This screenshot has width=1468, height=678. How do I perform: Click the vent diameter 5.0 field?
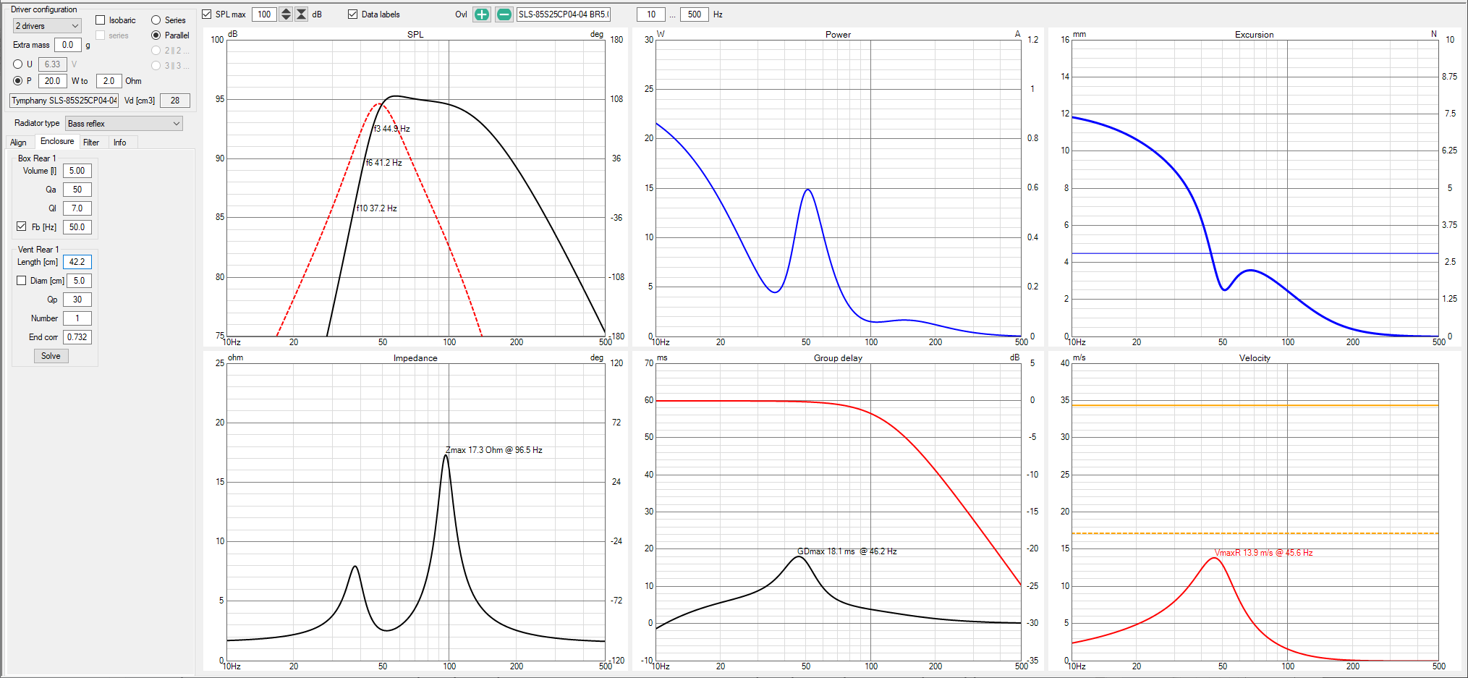pos(80,281)
